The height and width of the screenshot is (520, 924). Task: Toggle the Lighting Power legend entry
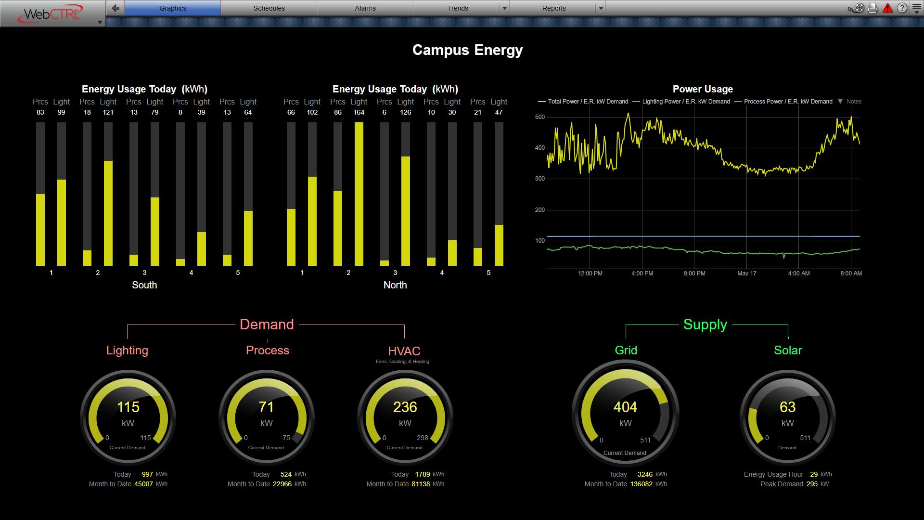[683, 102]
